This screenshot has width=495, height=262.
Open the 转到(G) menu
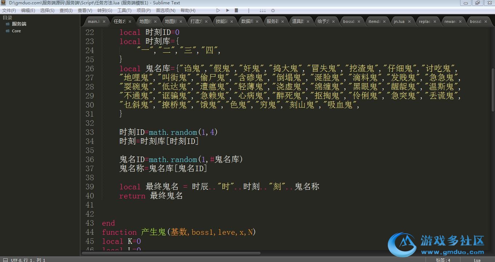[x=105, y=11]
